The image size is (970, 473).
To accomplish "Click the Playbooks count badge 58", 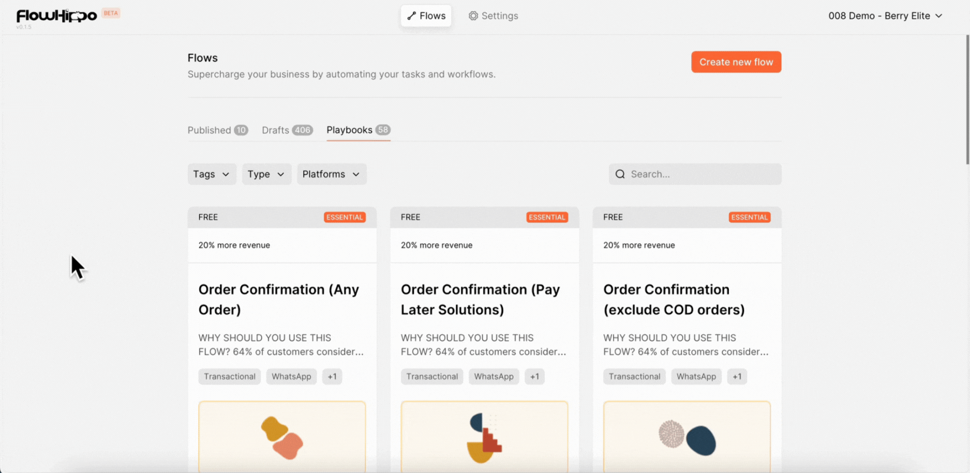I will point(383,130).
